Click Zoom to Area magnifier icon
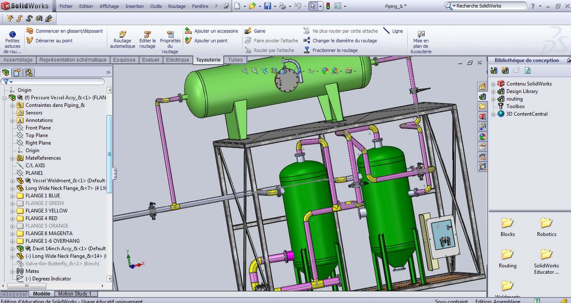 pos(254,71)
